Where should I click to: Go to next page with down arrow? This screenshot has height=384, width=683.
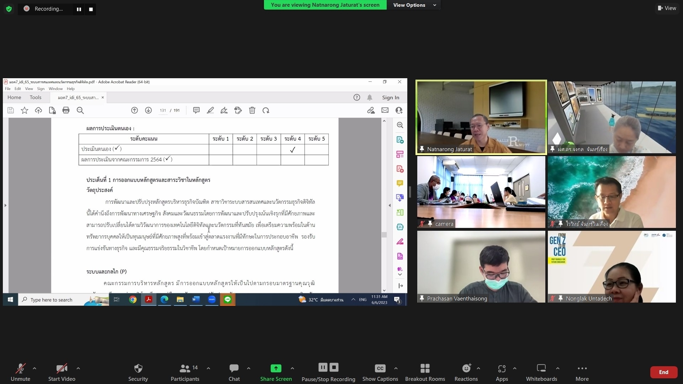(148, 111)
